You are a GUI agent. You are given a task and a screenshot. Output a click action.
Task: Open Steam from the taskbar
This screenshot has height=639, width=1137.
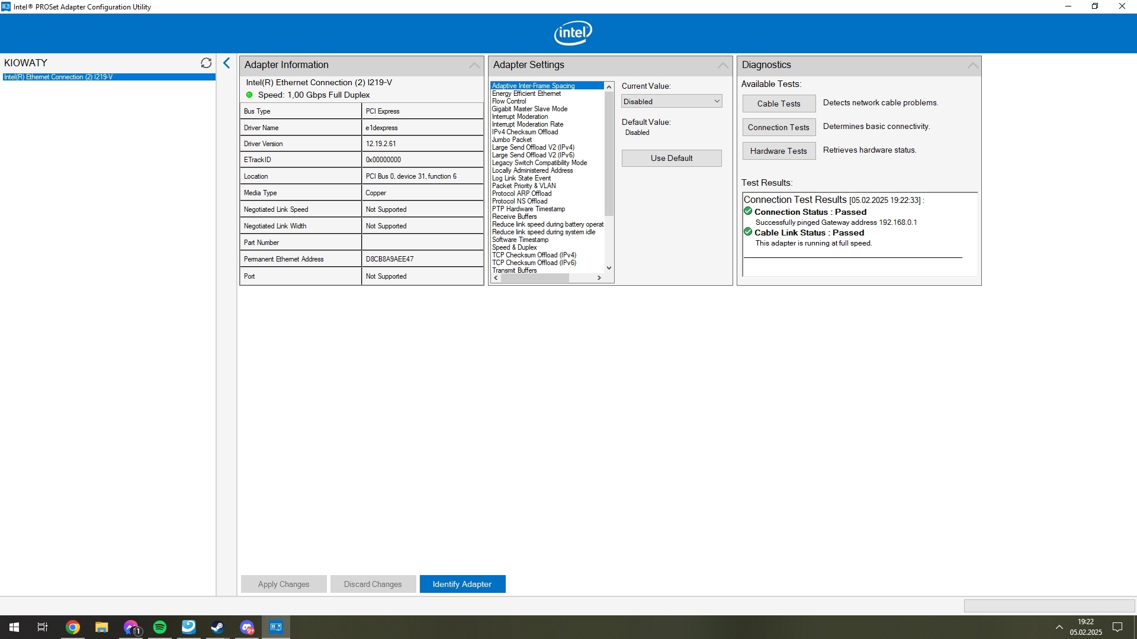click(217, 627)
